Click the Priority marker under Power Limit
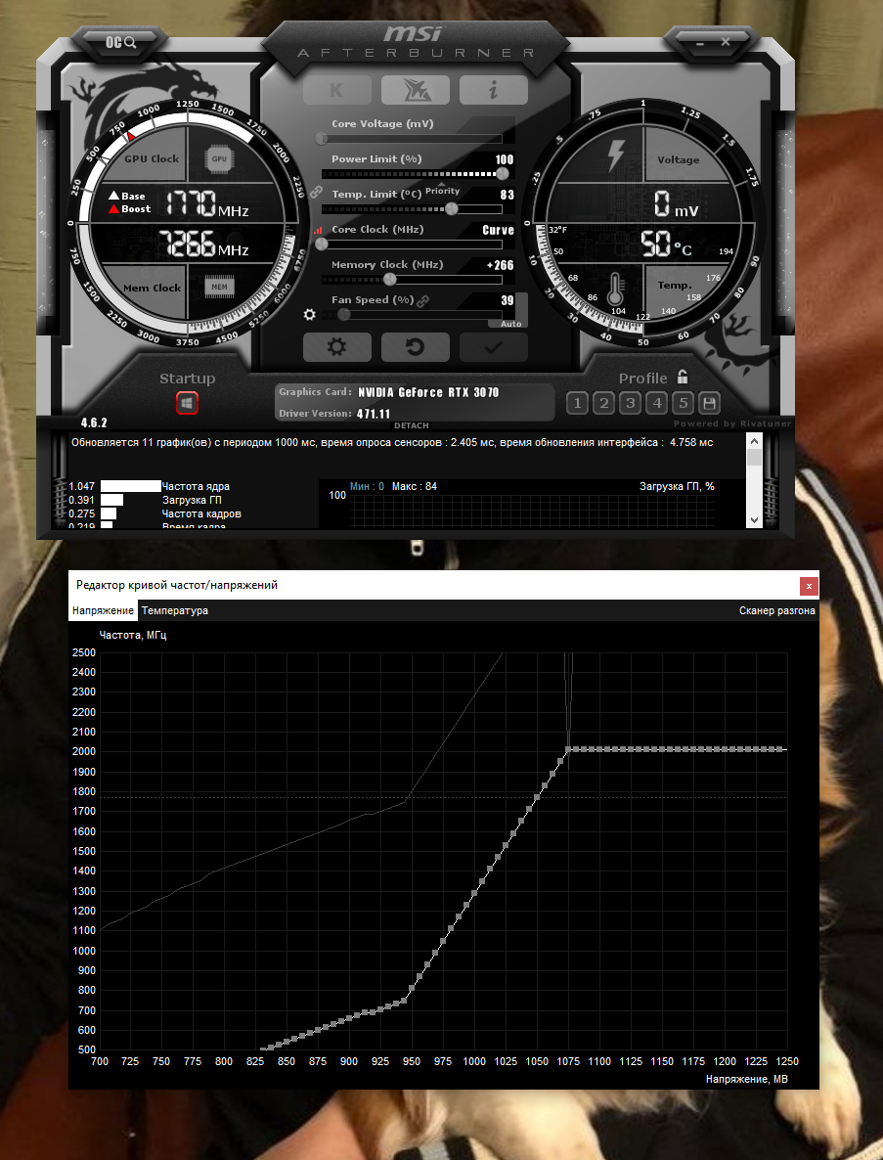Viewport: 883px width, 1160px height. click(x=442, y=189)
